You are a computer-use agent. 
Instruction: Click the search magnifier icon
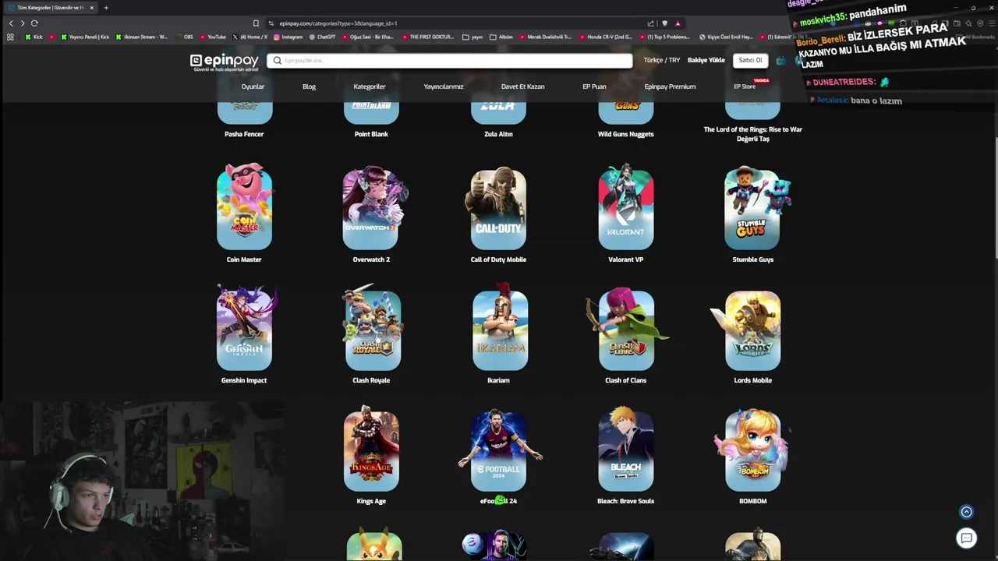coord(277,60)
